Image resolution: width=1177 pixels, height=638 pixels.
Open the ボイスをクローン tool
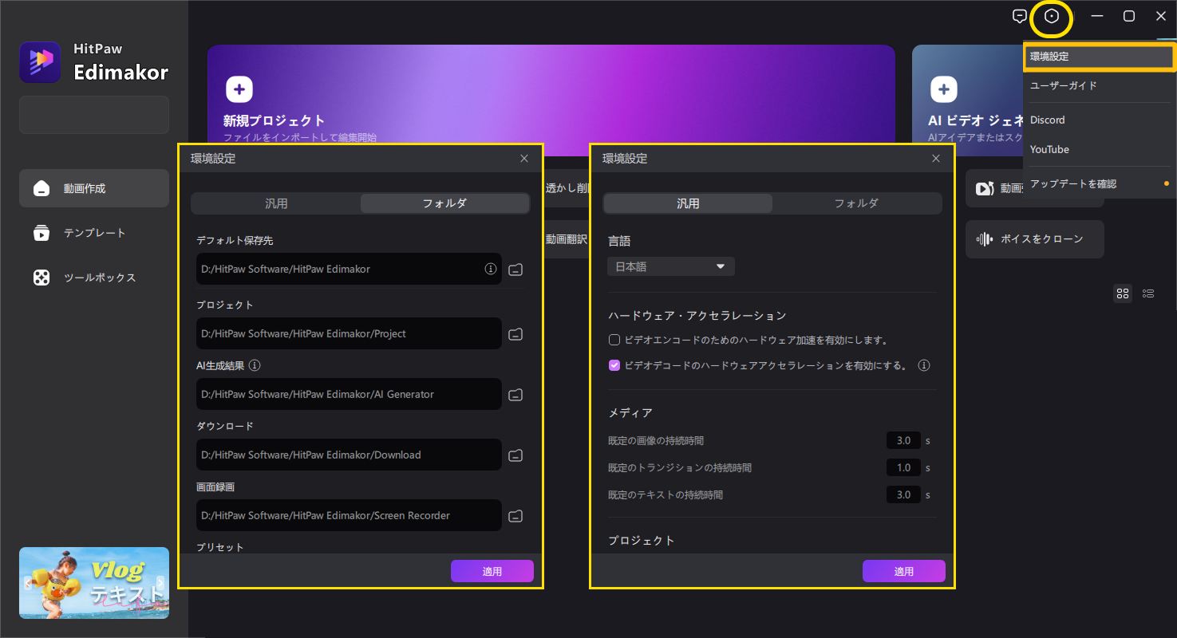(x=1035, y=239)
